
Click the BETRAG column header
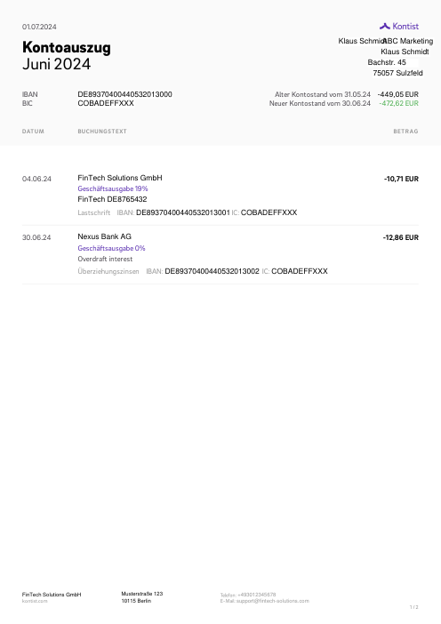click(x=406, y=132)
